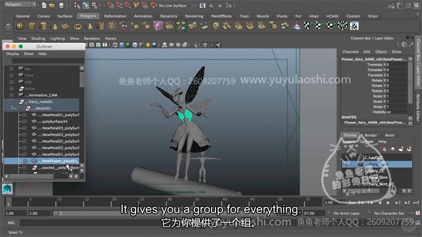Go to start of playback range
Viewport: 422px width, 237px height.
click(x=352, y=203)
